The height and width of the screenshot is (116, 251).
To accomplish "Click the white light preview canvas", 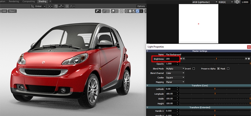I will pyautogui.click(x=198, y=24).
